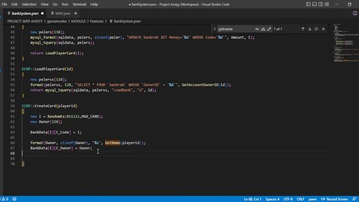Open Features breadcrumb
The width and height of the screenshot is (359, 202).
96,21
